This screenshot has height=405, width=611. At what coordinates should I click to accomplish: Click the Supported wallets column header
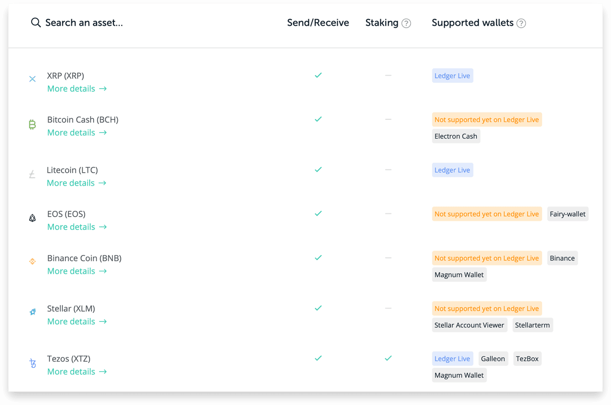472,23
